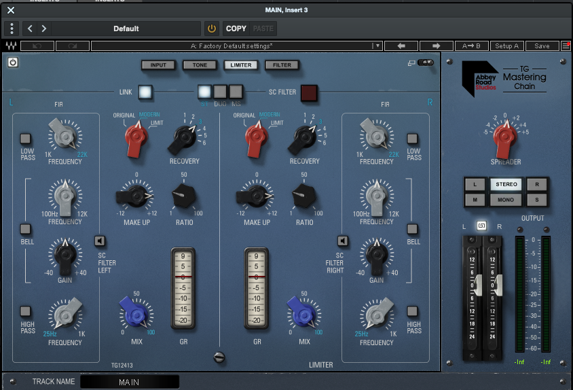Select the L monitor button

pos(475,184)
